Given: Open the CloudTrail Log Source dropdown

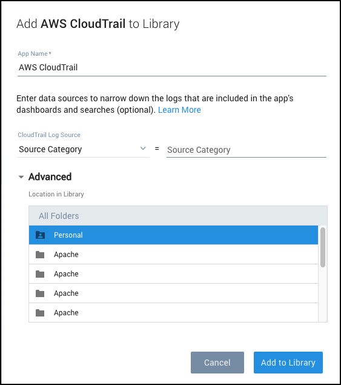Looking at the screenshot, I should [x=84, y=149].
